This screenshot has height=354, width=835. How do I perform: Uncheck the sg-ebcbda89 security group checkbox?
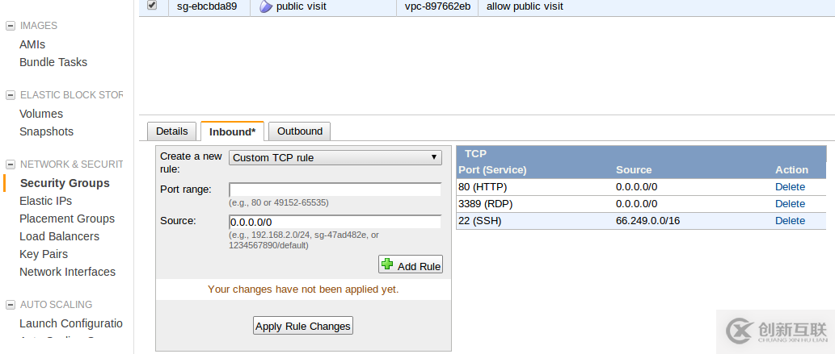(x=152, y=6)
